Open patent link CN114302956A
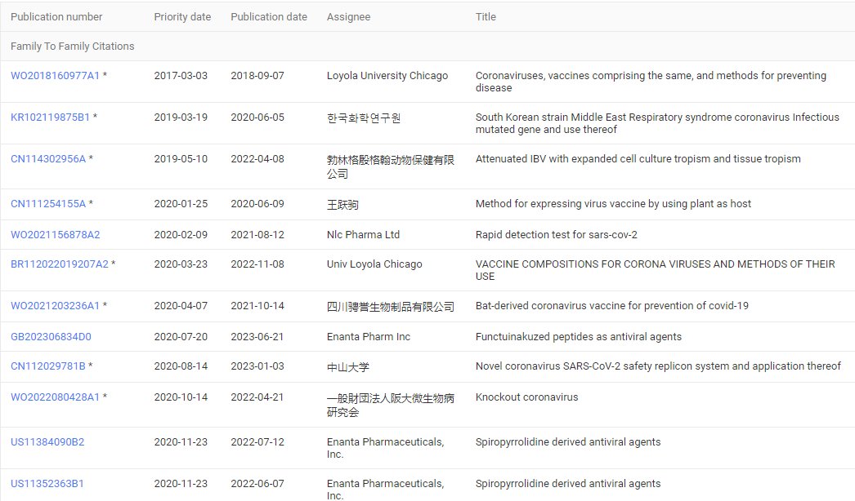This screenshot has width=855, height=501. (48, 159)
